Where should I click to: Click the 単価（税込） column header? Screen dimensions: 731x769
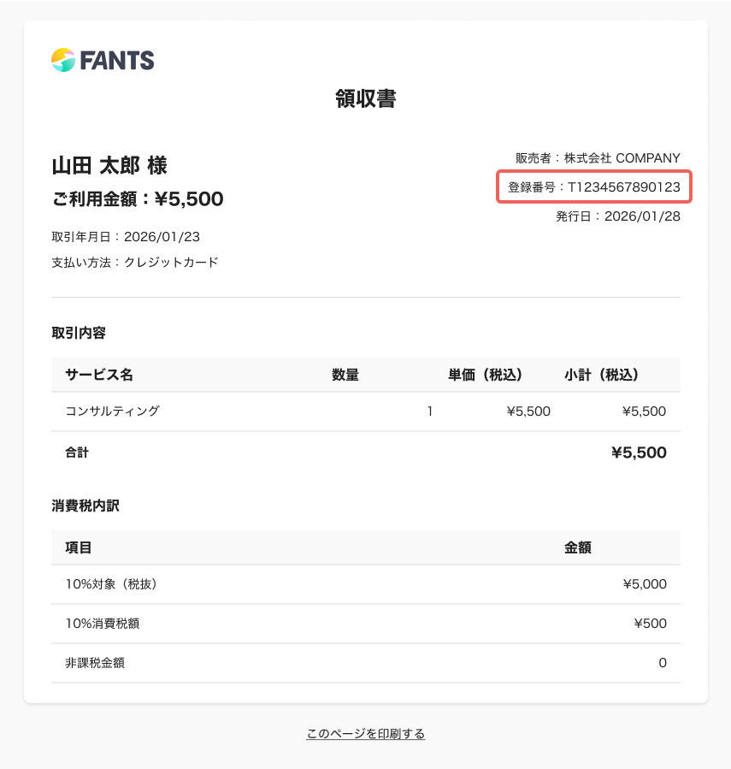click(x=485, y=376)
